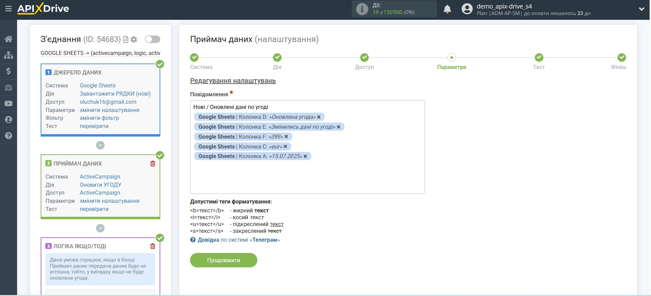Open the help question icon in sidebar
The height and width of the screenshot is (296, 651).
pyautogui.click(x=9, y=136)
